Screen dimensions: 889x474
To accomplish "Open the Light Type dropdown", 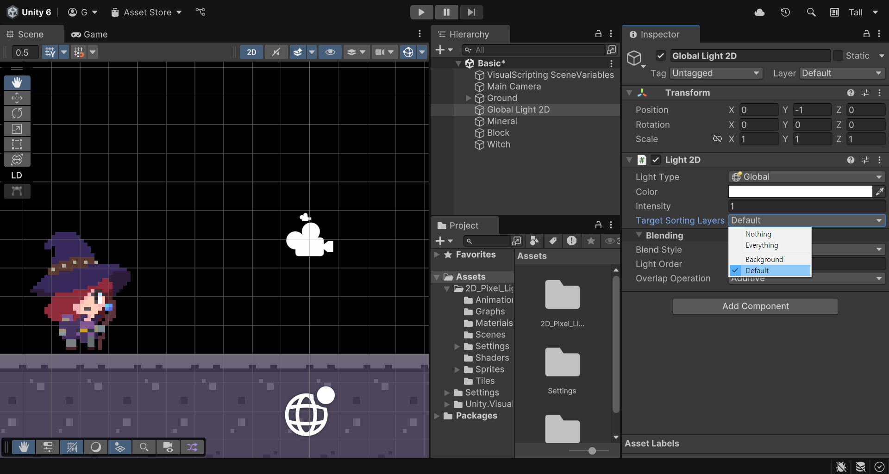I will (807, 177).
